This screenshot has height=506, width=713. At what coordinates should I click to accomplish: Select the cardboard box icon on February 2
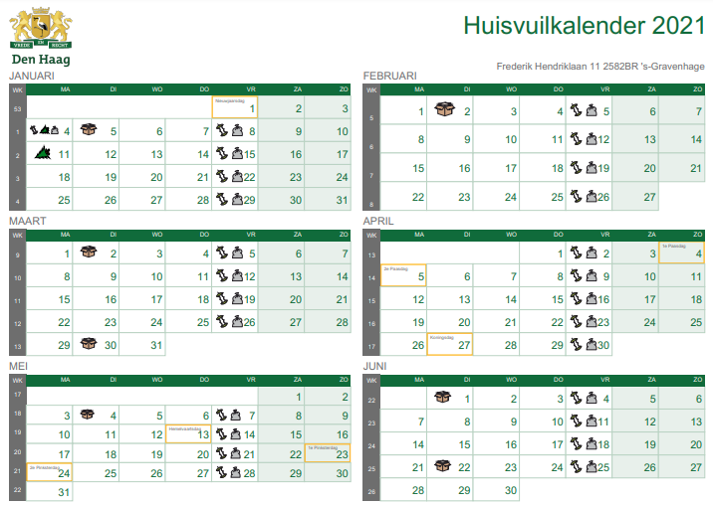click(x=444, y=109)
